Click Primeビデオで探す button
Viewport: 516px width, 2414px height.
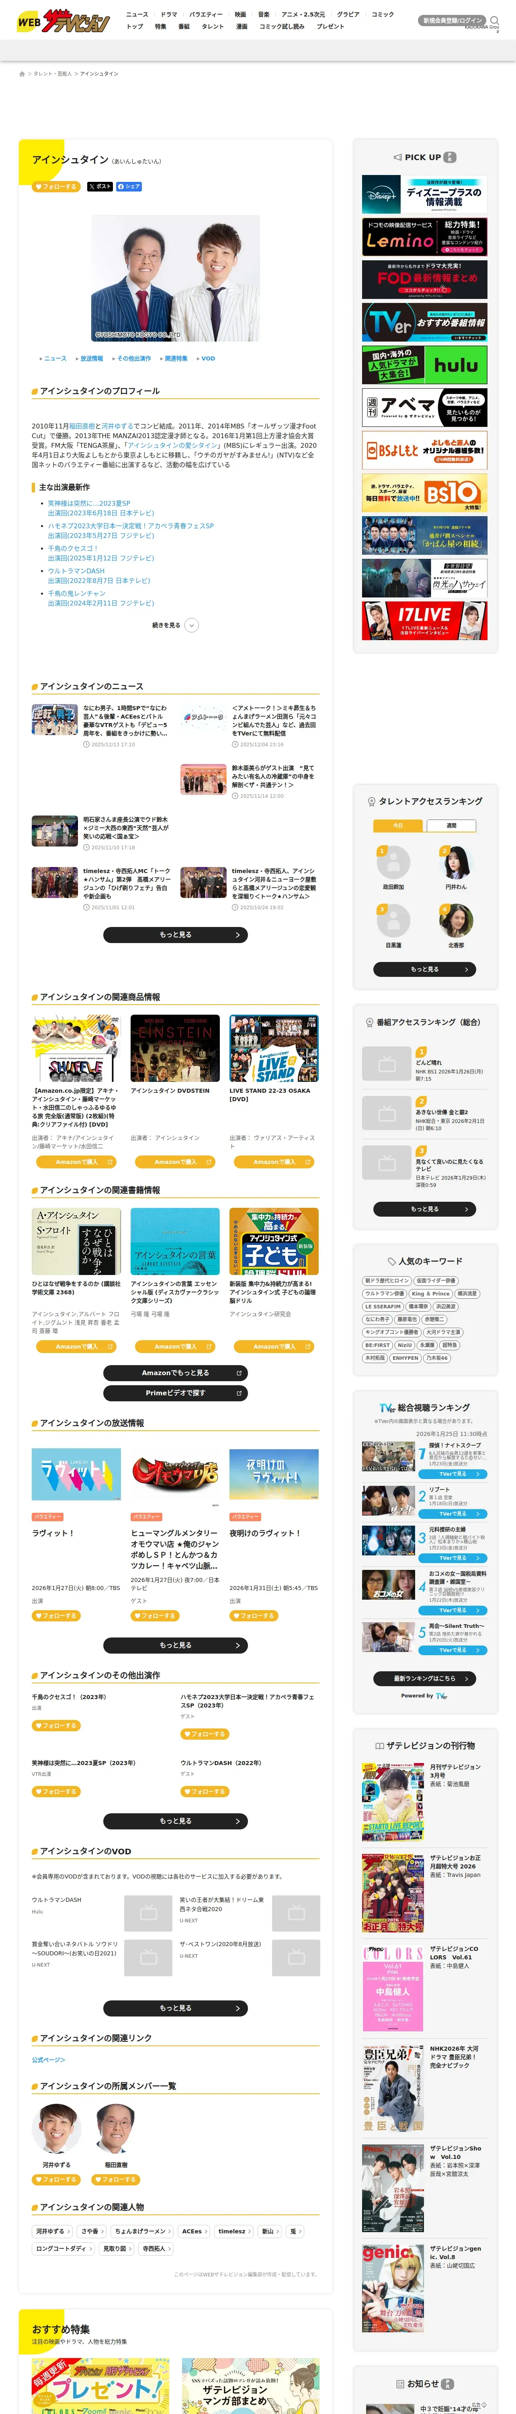pos(175,1394)
